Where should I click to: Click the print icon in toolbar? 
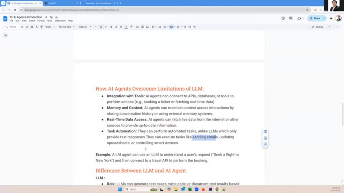click(x=32, y=27)
